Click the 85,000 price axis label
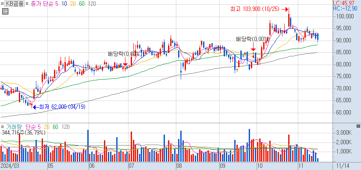The width and height of the screenshot is (361, 170). click(344, 52)
